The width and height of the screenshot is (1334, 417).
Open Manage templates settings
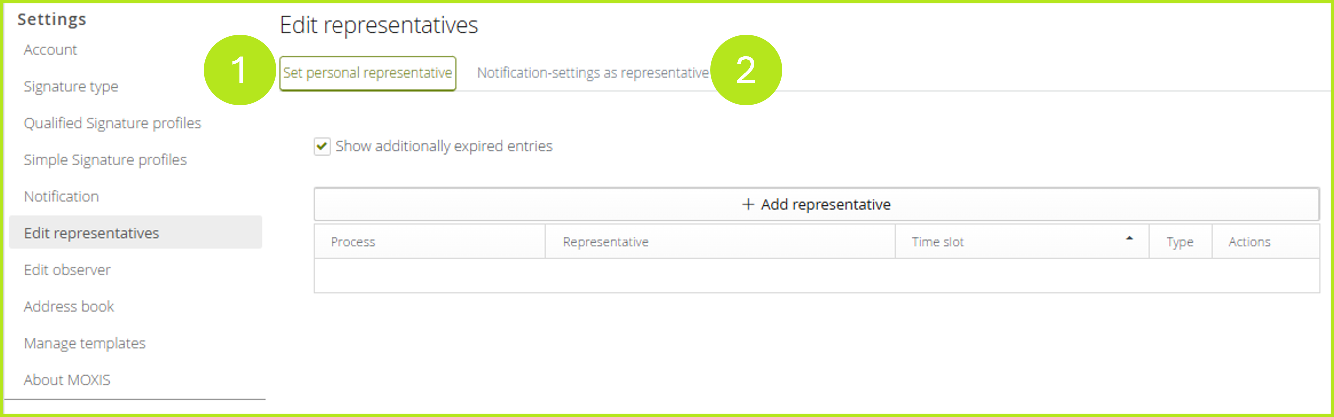pos(84,343)
